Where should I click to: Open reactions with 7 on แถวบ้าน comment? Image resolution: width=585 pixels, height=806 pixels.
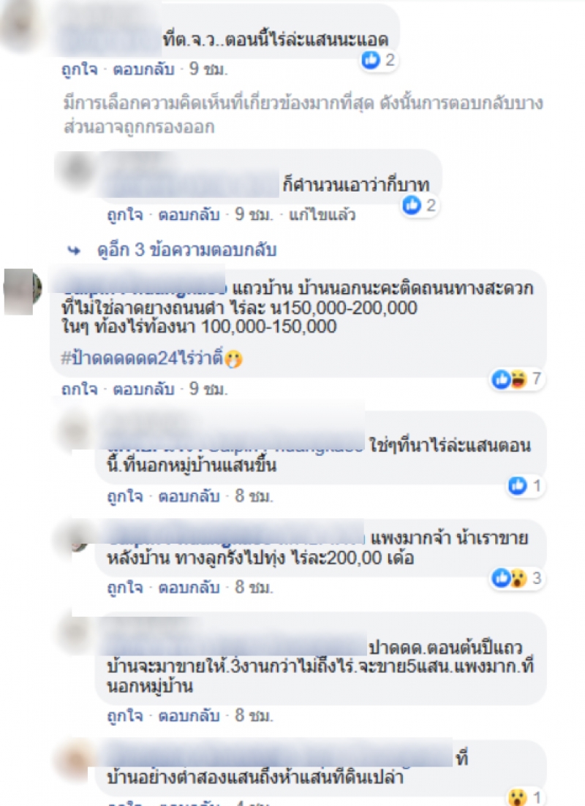tap(516, 379)
